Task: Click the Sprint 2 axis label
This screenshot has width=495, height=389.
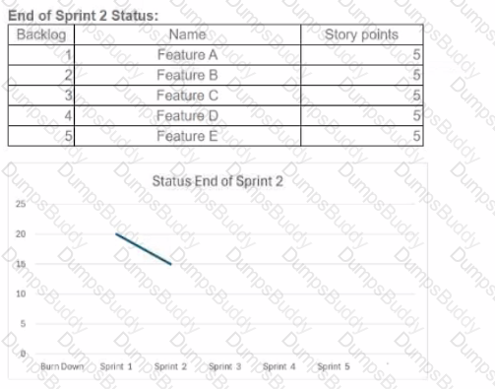Action: (x=170, y=366)
